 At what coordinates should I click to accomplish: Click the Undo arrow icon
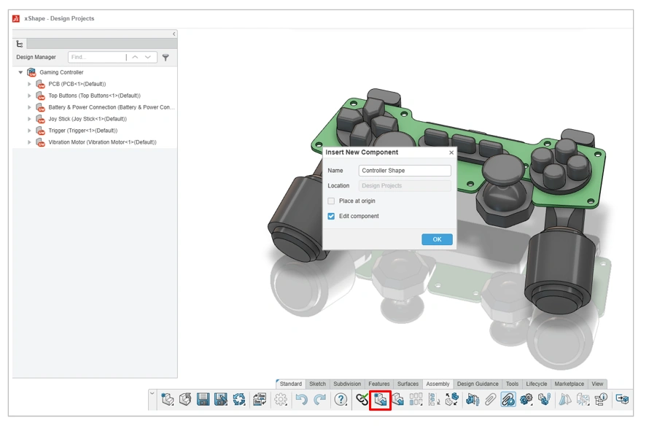point(301,400)
